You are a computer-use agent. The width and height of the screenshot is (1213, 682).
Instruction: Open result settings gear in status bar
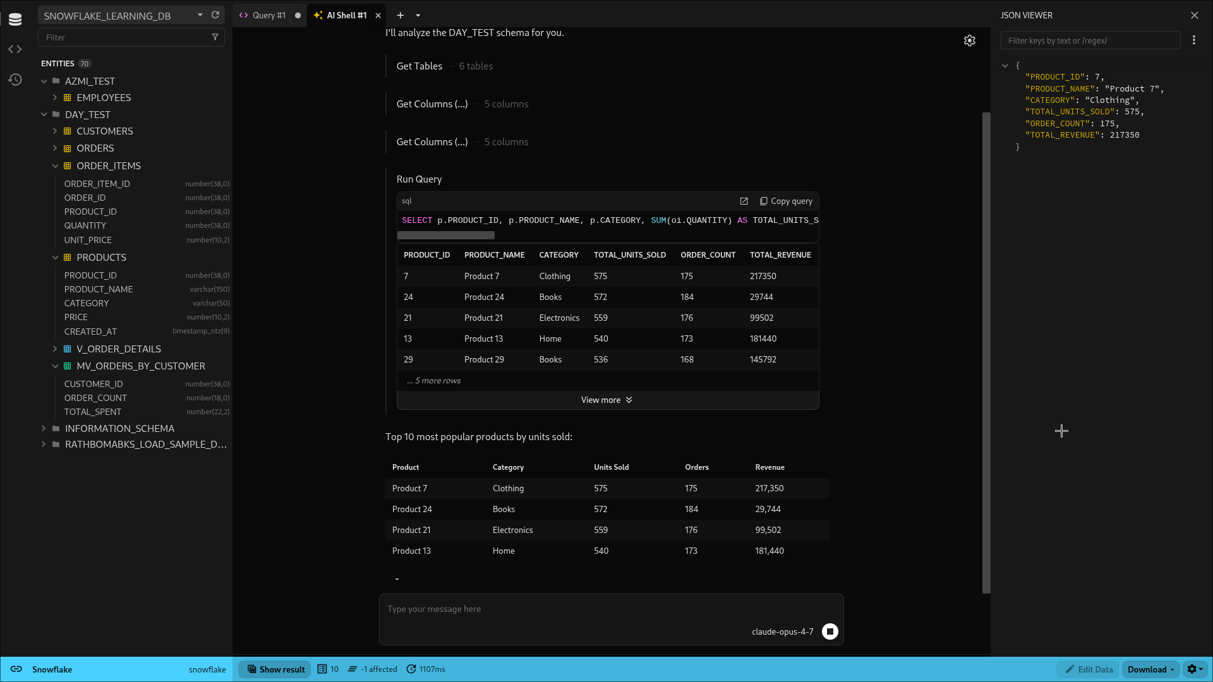(x=1195, y=669)
